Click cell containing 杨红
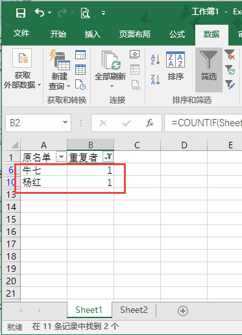The height and width of the screenshot is (335, 242). [44, 182]
